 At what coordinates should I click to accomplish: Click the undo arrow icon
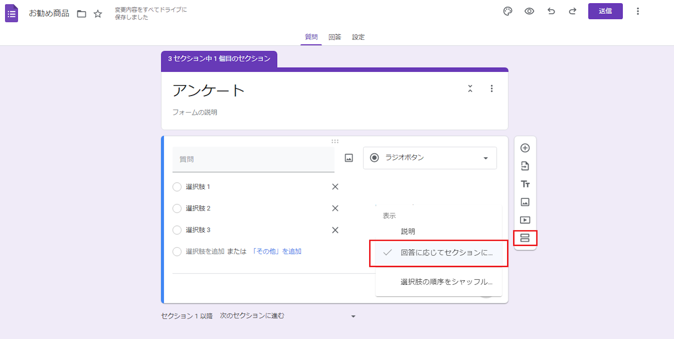[x=551, y=11]
